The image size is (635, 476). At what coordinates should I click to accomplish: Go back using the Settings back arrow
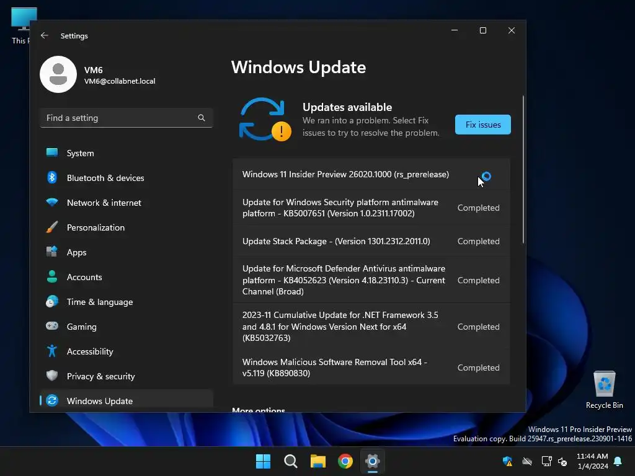click(x=45, y=35)
